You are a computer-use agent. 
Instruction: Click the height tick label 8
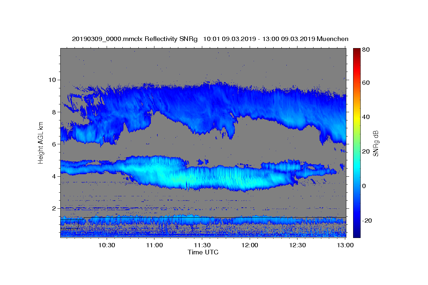(x=55, y=112)
